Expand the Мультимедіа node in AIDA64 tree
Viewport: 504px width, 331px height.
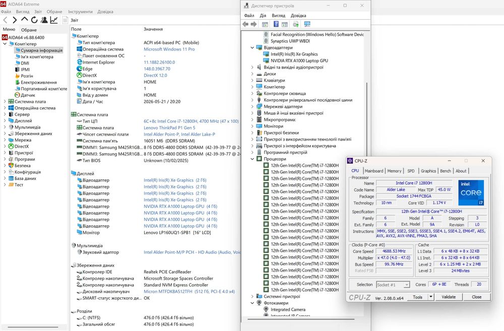point(5,127)
